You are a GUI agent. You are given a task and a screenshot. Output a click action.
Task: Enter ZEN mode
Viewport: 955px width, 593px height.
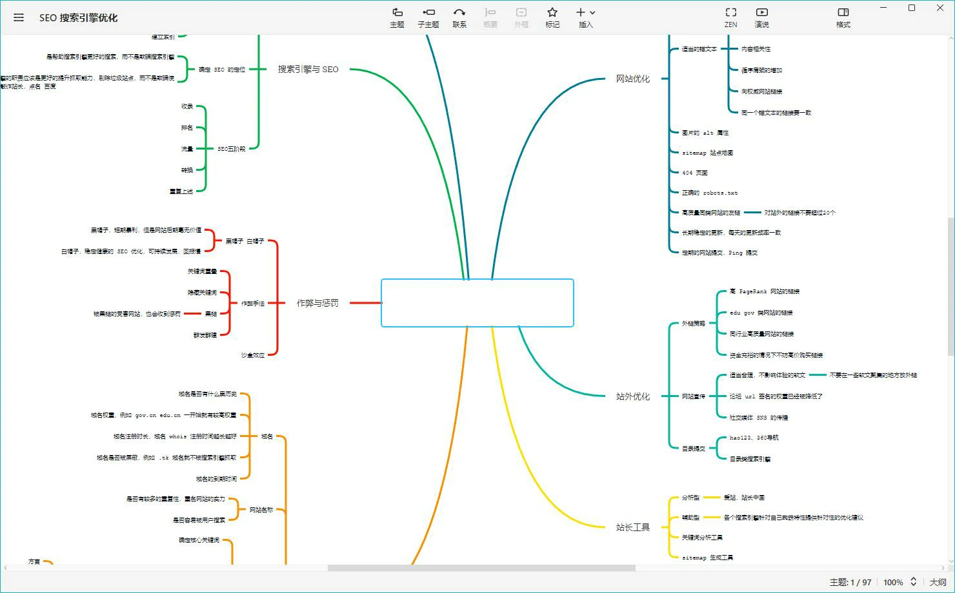pyautogui.click(x=730, y=17)
